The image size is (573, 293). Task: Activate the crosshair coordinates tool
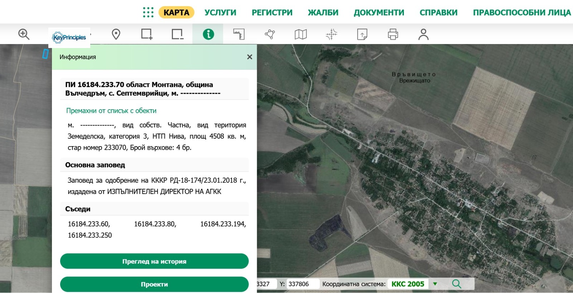[x=332, y=34]
